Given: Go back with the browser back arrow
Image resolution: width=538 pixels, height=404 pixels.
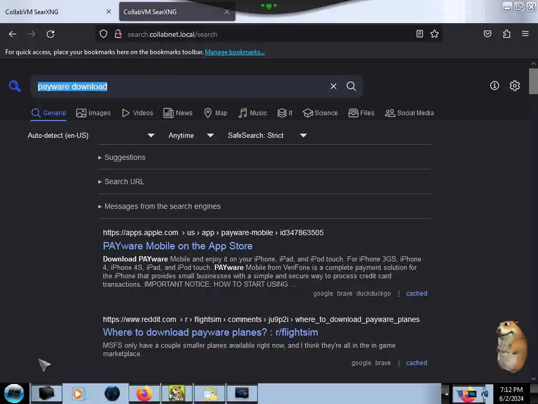Looking at the screenshot, I should (x=13, y=34).
